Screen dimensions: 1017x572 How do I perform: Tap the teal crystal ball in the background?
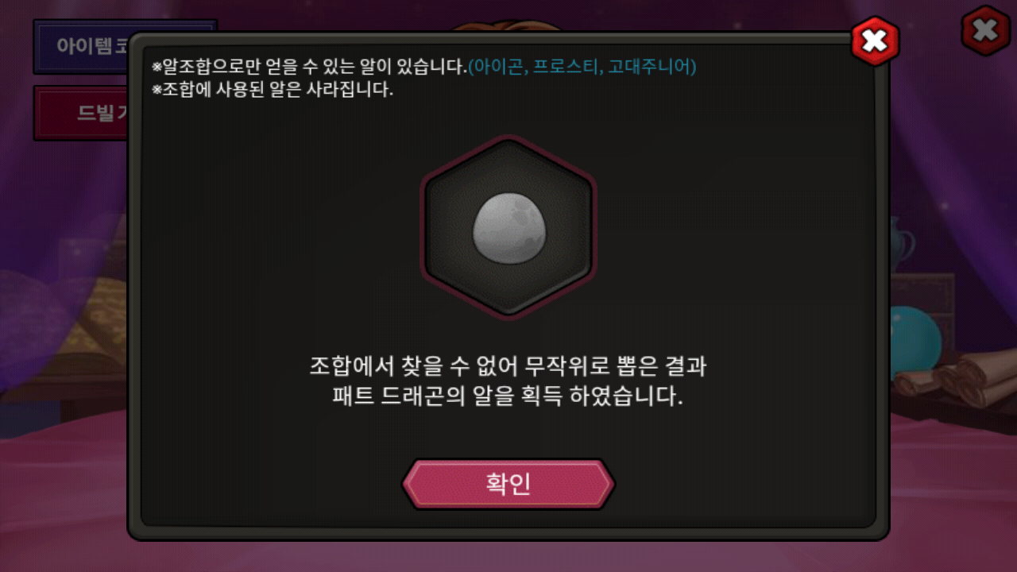[915, 343]
